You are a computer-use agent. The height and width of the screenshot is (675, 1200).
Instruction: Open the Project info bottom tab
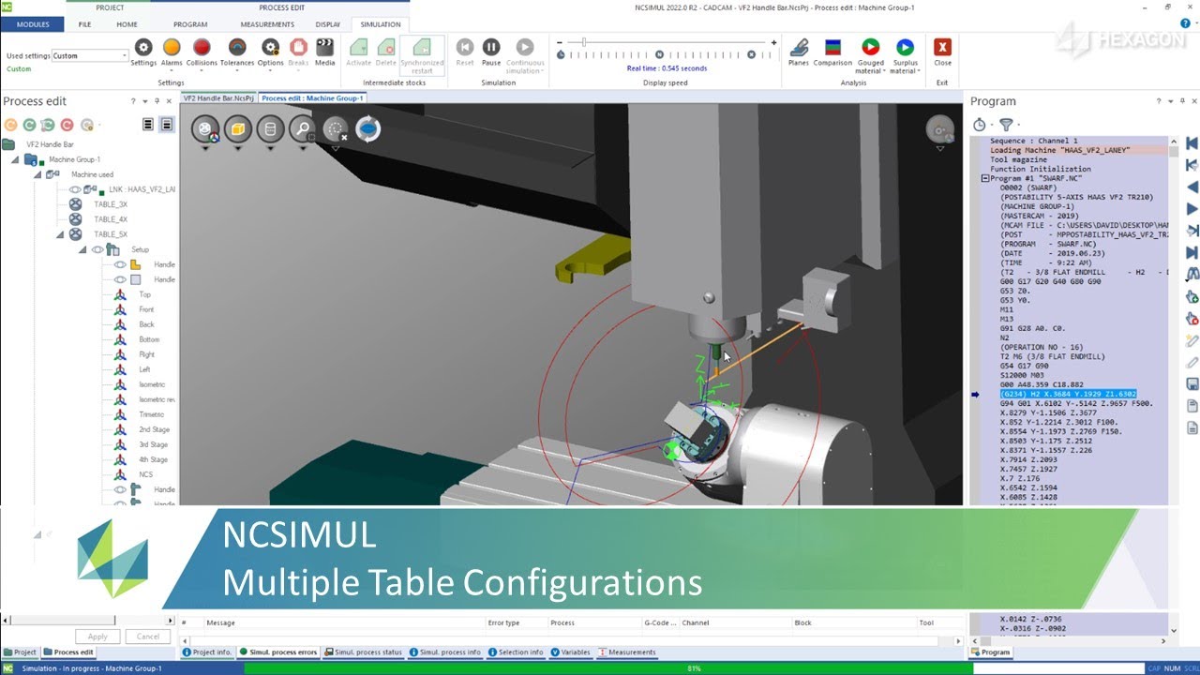click(x=206, y=652)
